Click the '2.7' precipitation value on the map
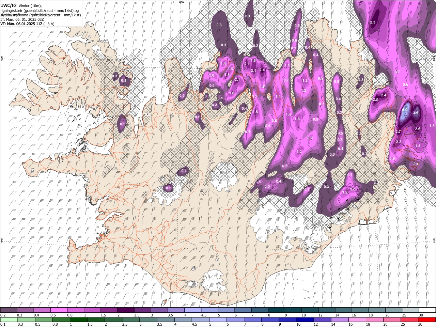 tap(398, 132)
